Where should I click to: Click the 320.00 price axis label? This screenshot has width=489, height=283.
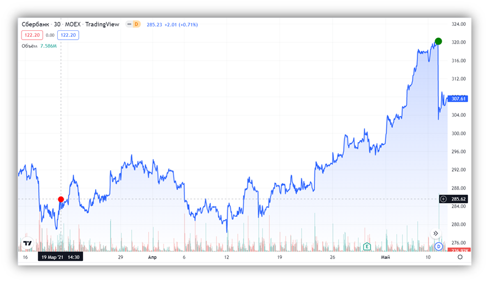tap(458, 42)
